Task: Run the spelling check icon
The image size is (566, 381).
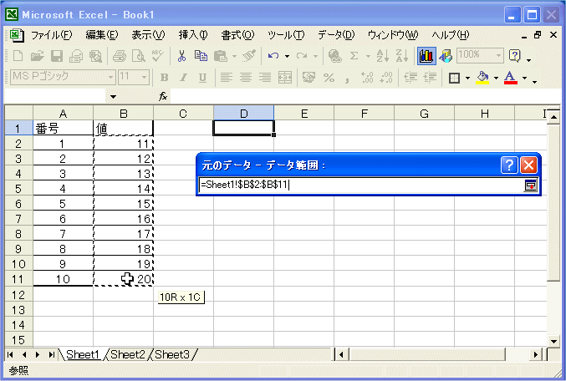Action: click(x=157, y=56)
